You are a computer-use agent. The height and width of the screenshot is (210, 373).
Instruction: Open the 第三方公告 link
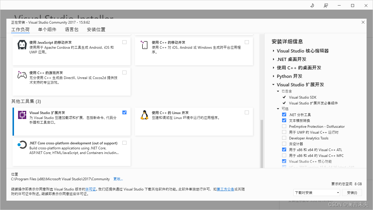point(226,189)
